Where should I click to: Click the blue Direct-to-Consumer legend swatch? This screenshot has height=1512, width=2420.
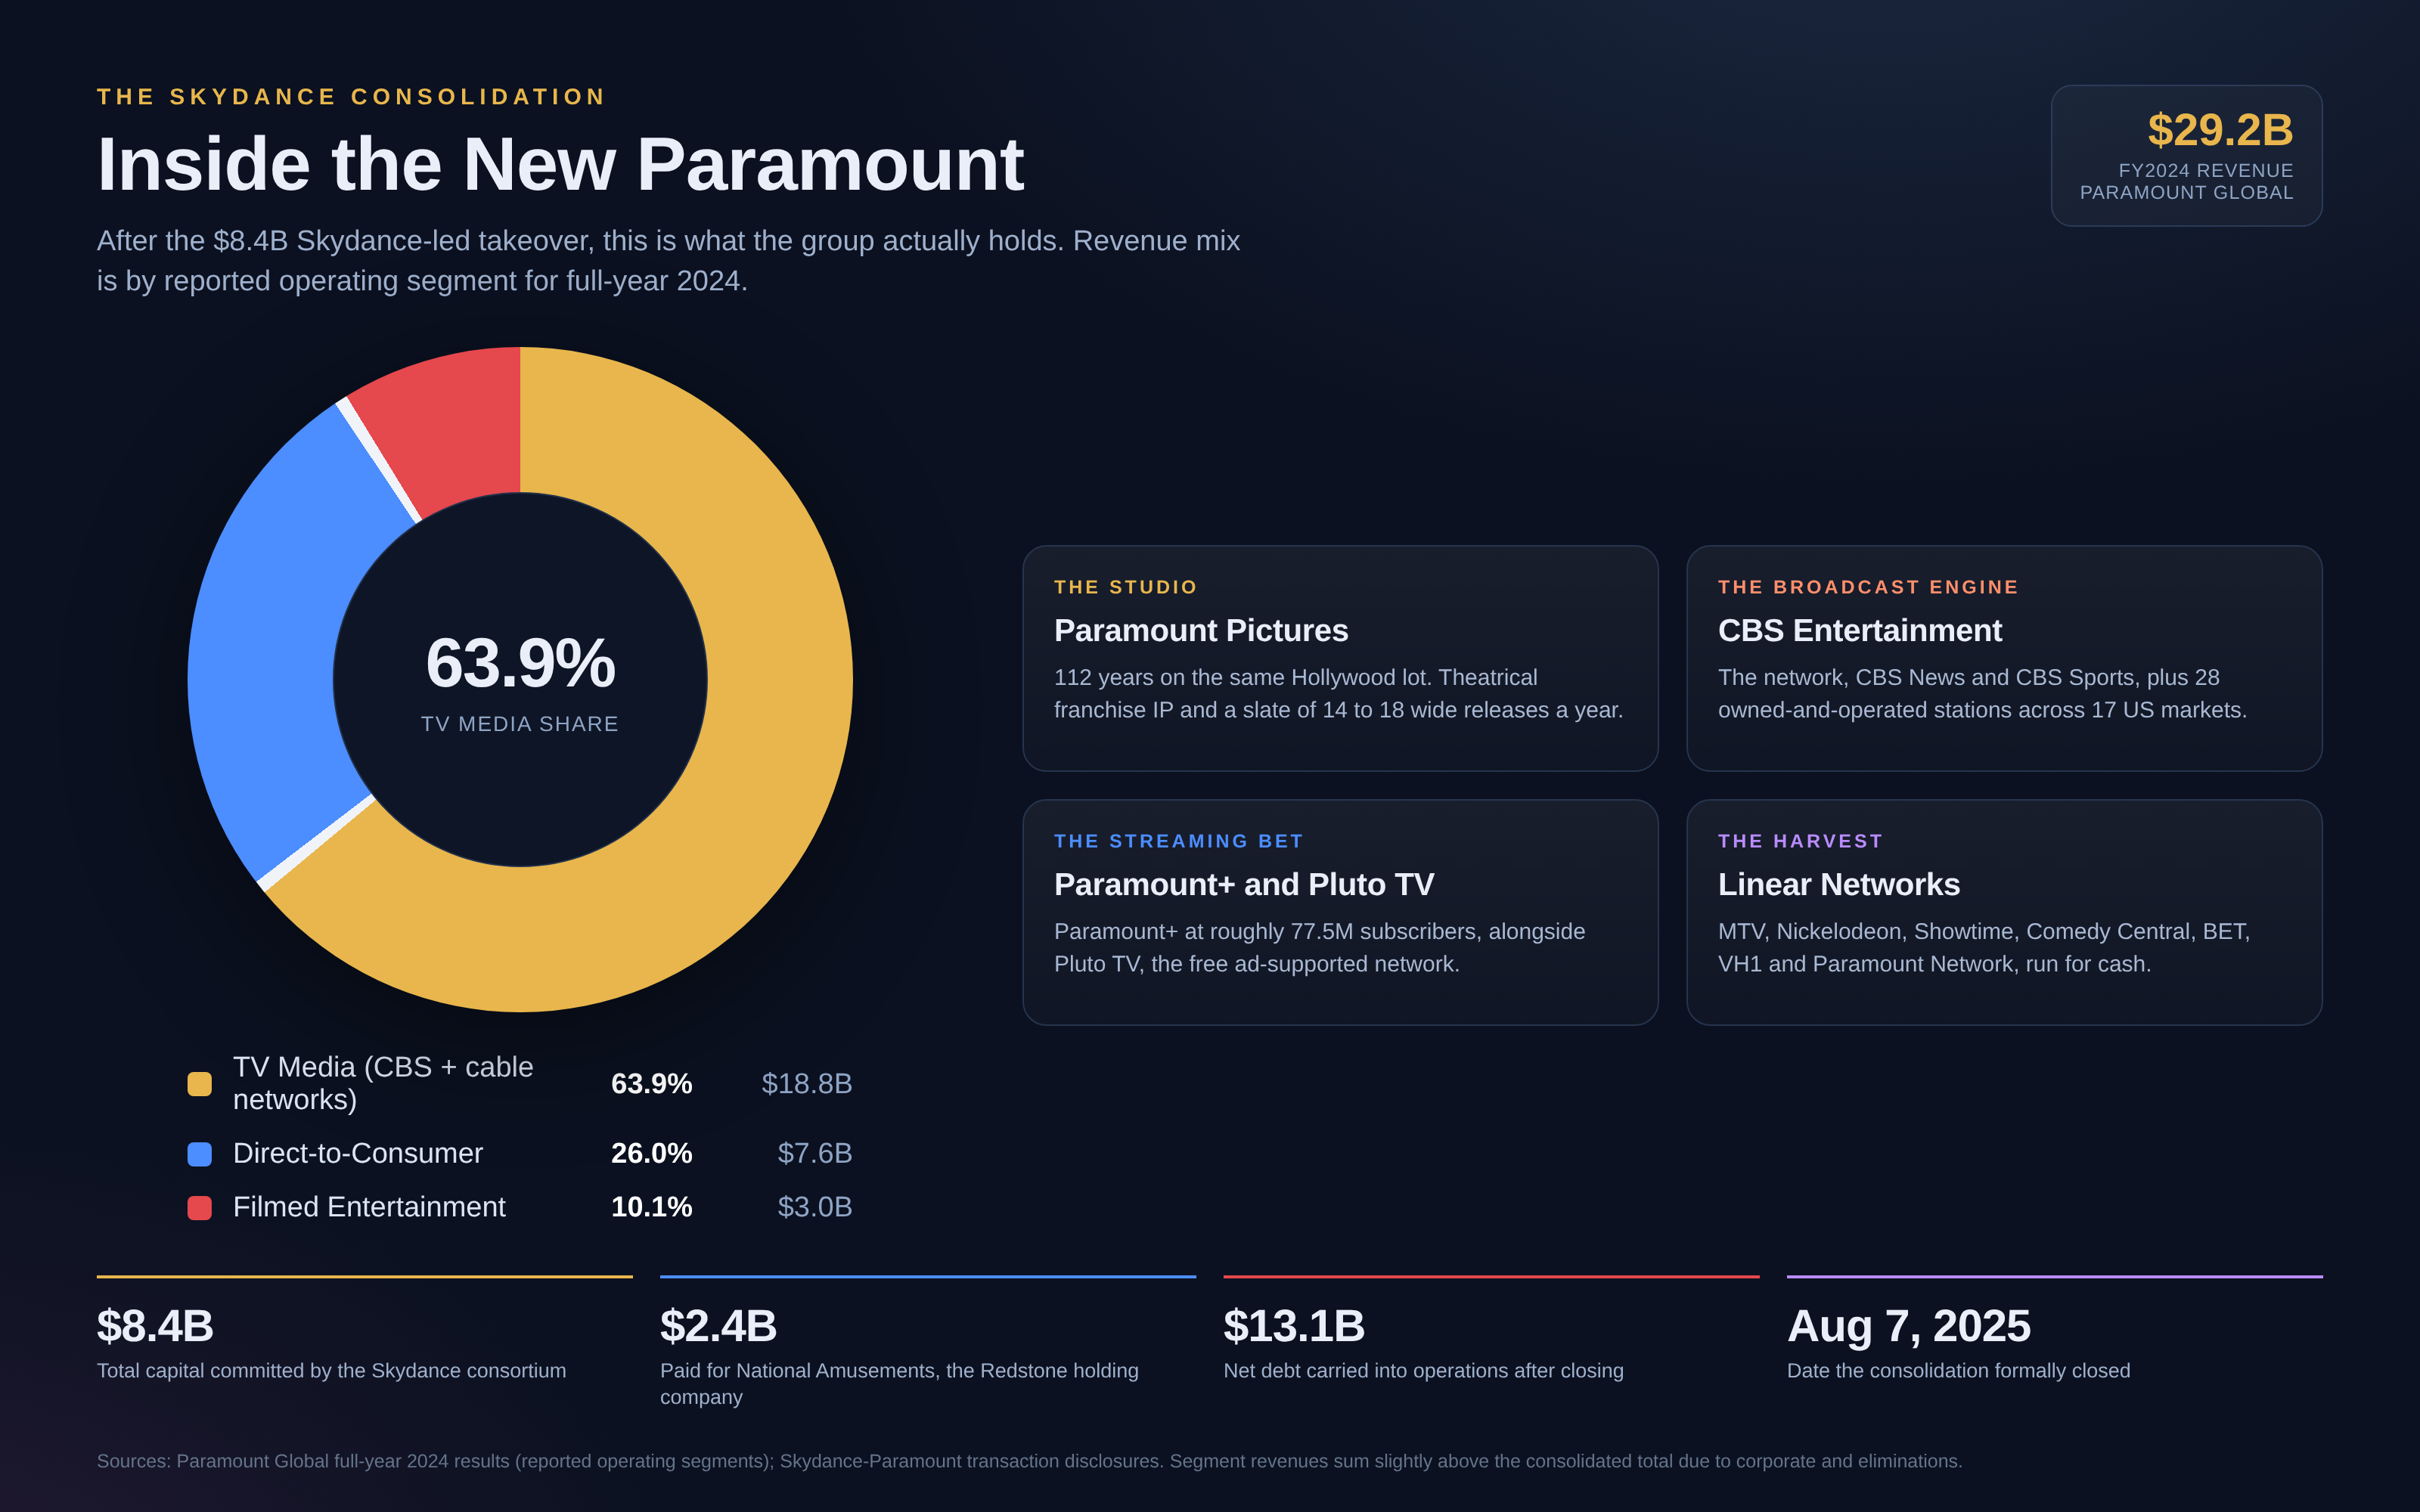pos(199,1154)
